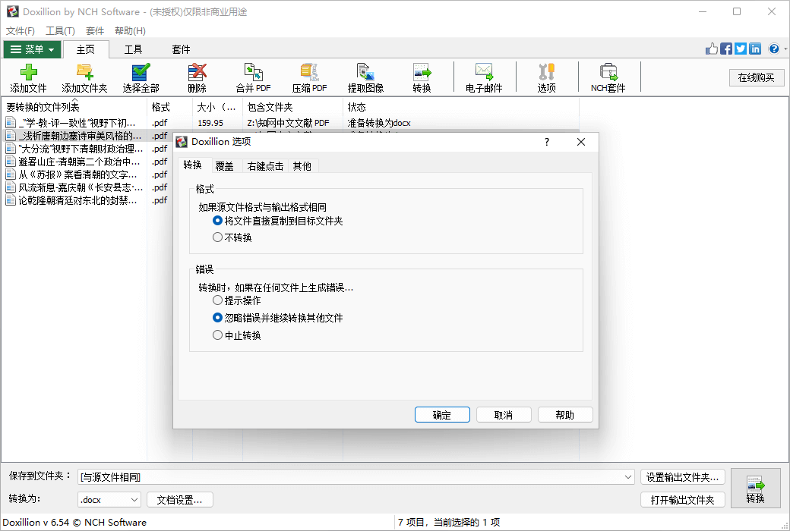This screenshot has width=790, height=531.
Task: Click the Add Files (添加文件) toolbar icon
Action: click(28, 78)
